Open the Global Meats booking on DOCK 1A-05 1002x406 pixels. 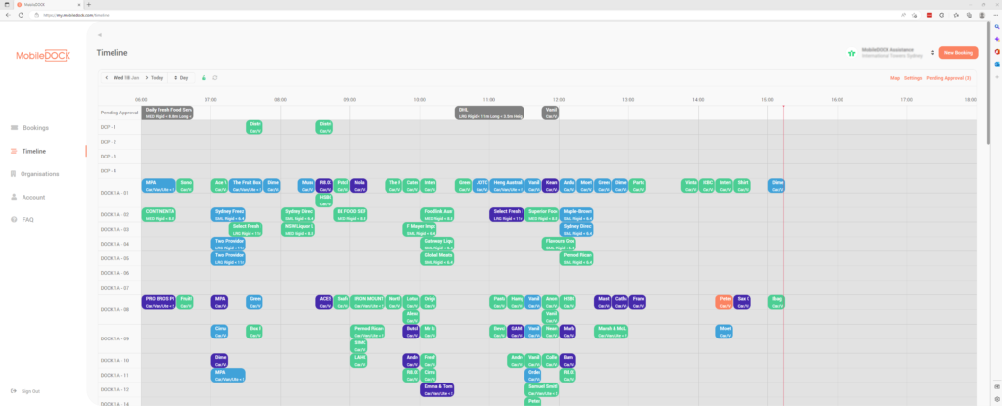point(437,258)
